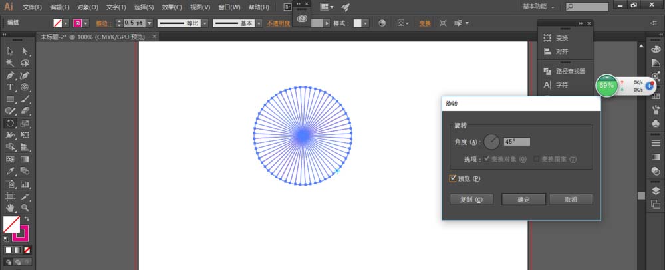Open the 描边 stroke panel link

coord(102,23)
